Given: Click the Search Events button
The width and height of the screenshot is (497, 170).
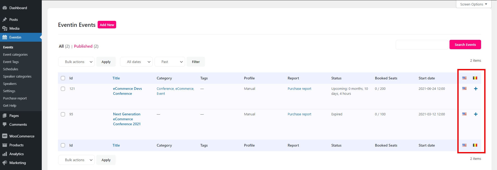Looking at the screenshot, I should [x=465, y=45].
